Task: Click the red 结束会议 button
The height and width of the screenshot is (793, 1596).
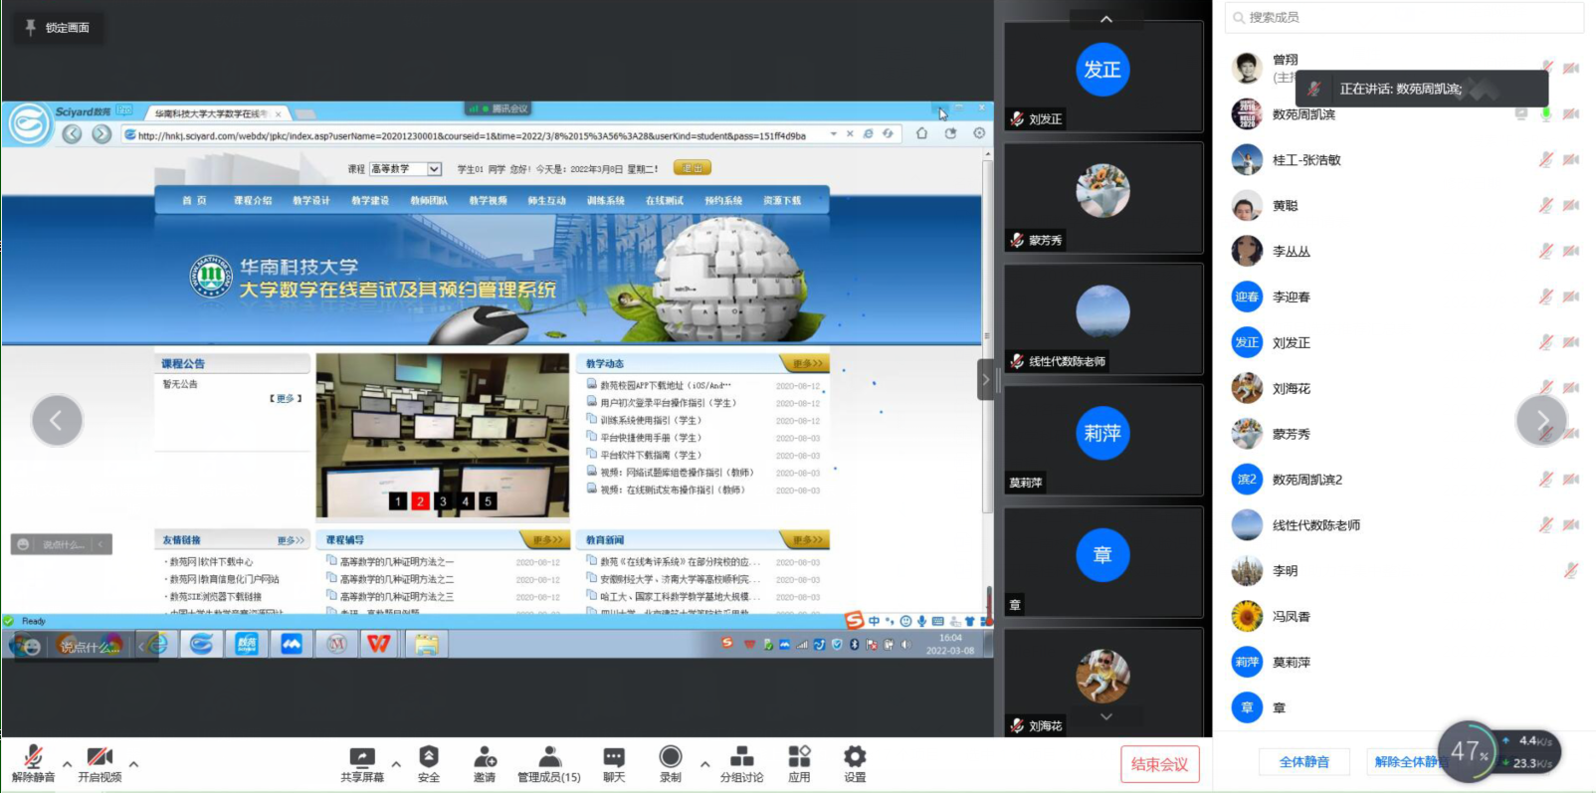Action: point(1159,764)
